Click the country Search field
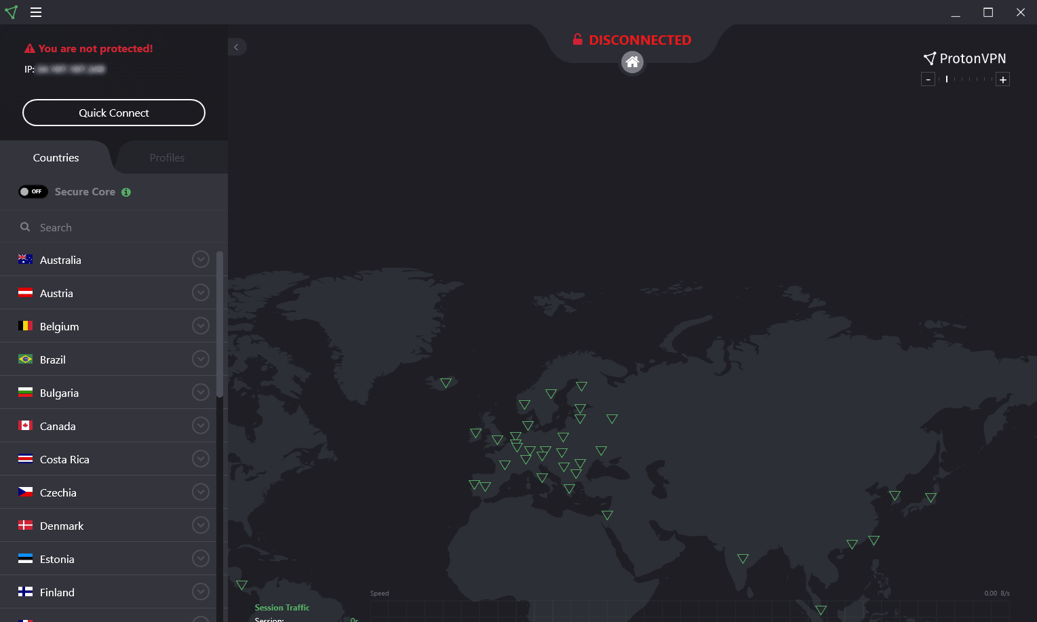 tap(114, 227)
